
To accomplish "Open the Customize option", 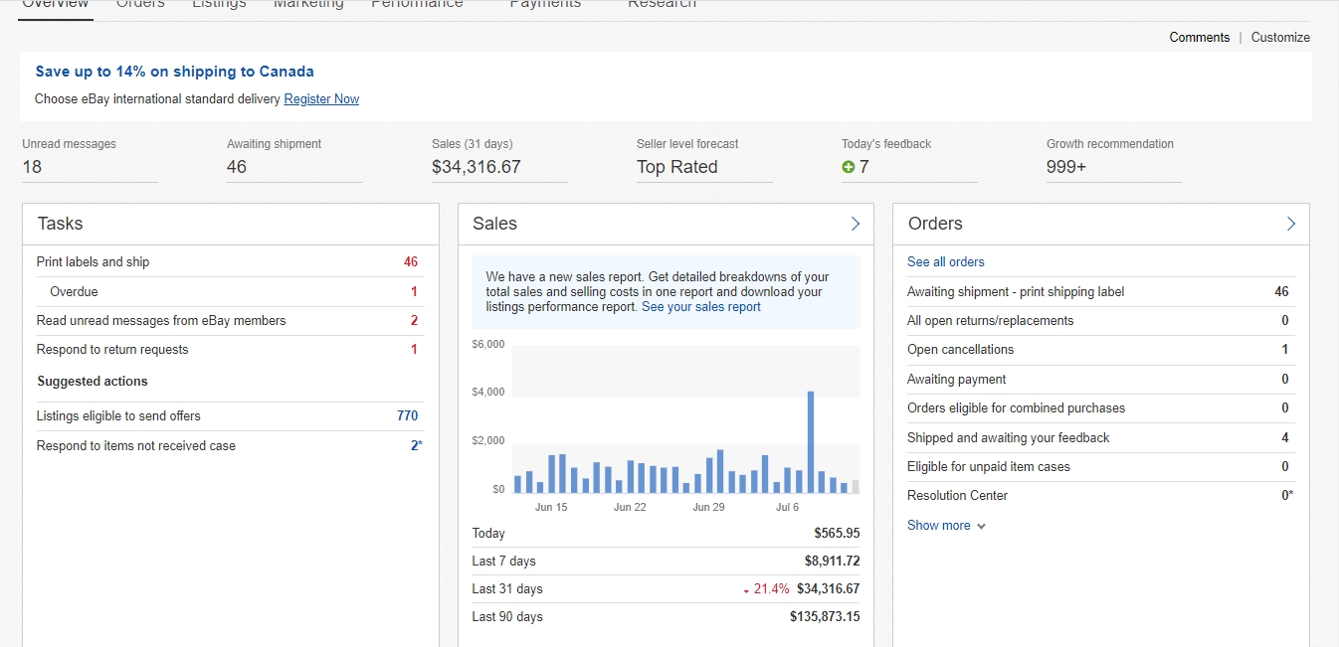I will click(1280, 37).
